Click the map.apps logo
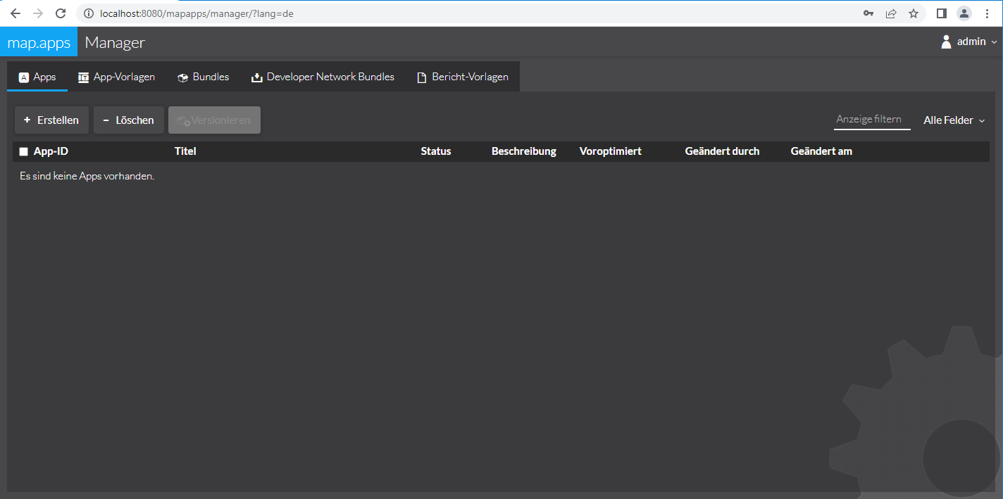The height and width of the screenshot is (499, 1003). pos(39,42)
